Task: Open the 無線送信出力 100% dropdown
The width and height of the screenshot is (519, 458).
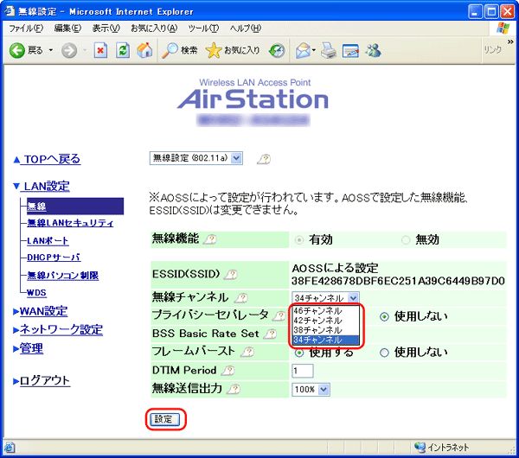Action: coord(311,389)
